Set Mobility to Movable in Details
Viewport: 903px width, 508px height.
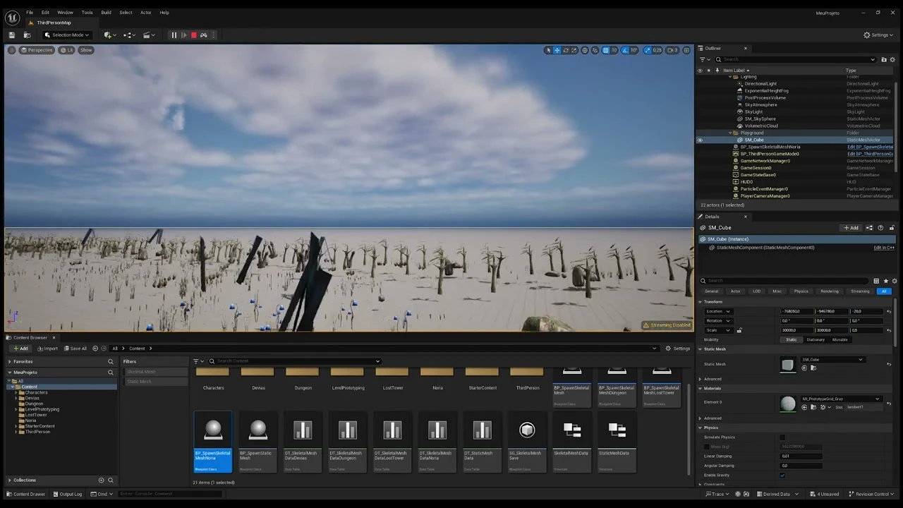(840, 339)
